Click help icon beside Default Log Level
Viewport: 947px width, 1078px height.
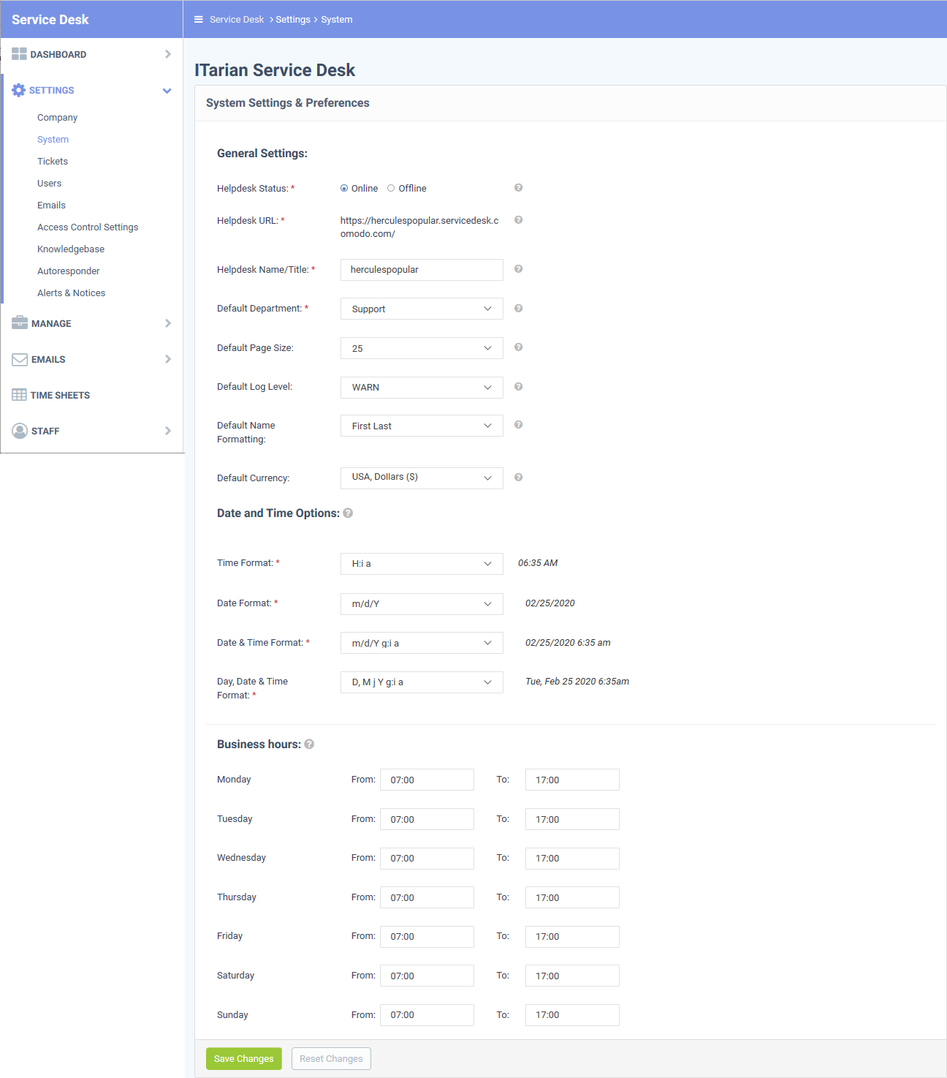pyautogui.click(x=518, y=387)
